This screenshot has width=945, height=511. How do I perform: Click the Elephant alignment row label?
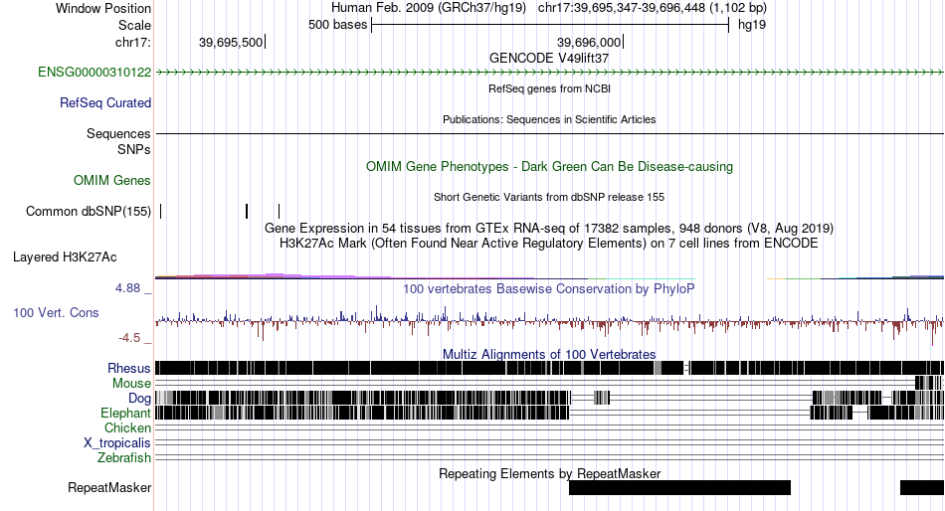pyautogui.click(x=125, y=414)
